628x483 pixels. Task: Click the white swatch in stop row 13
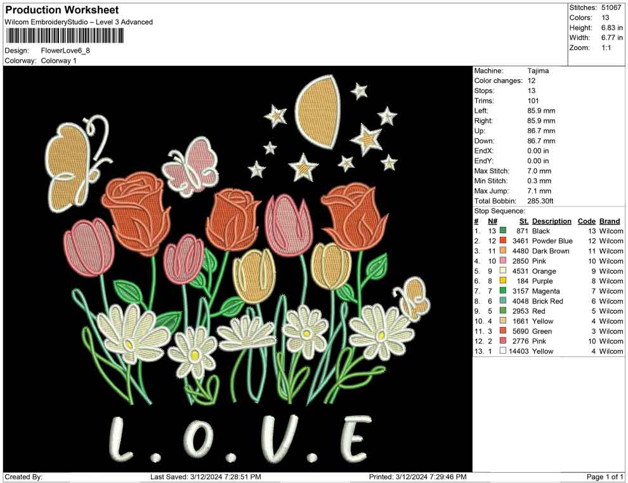click(x=503, y=351)
